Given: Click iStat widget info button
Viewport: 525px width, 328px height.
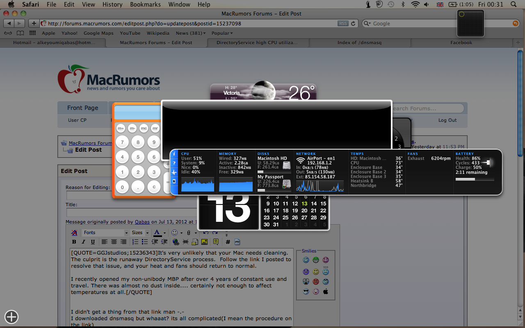Looking at the screenshot, I should (174, 154).
